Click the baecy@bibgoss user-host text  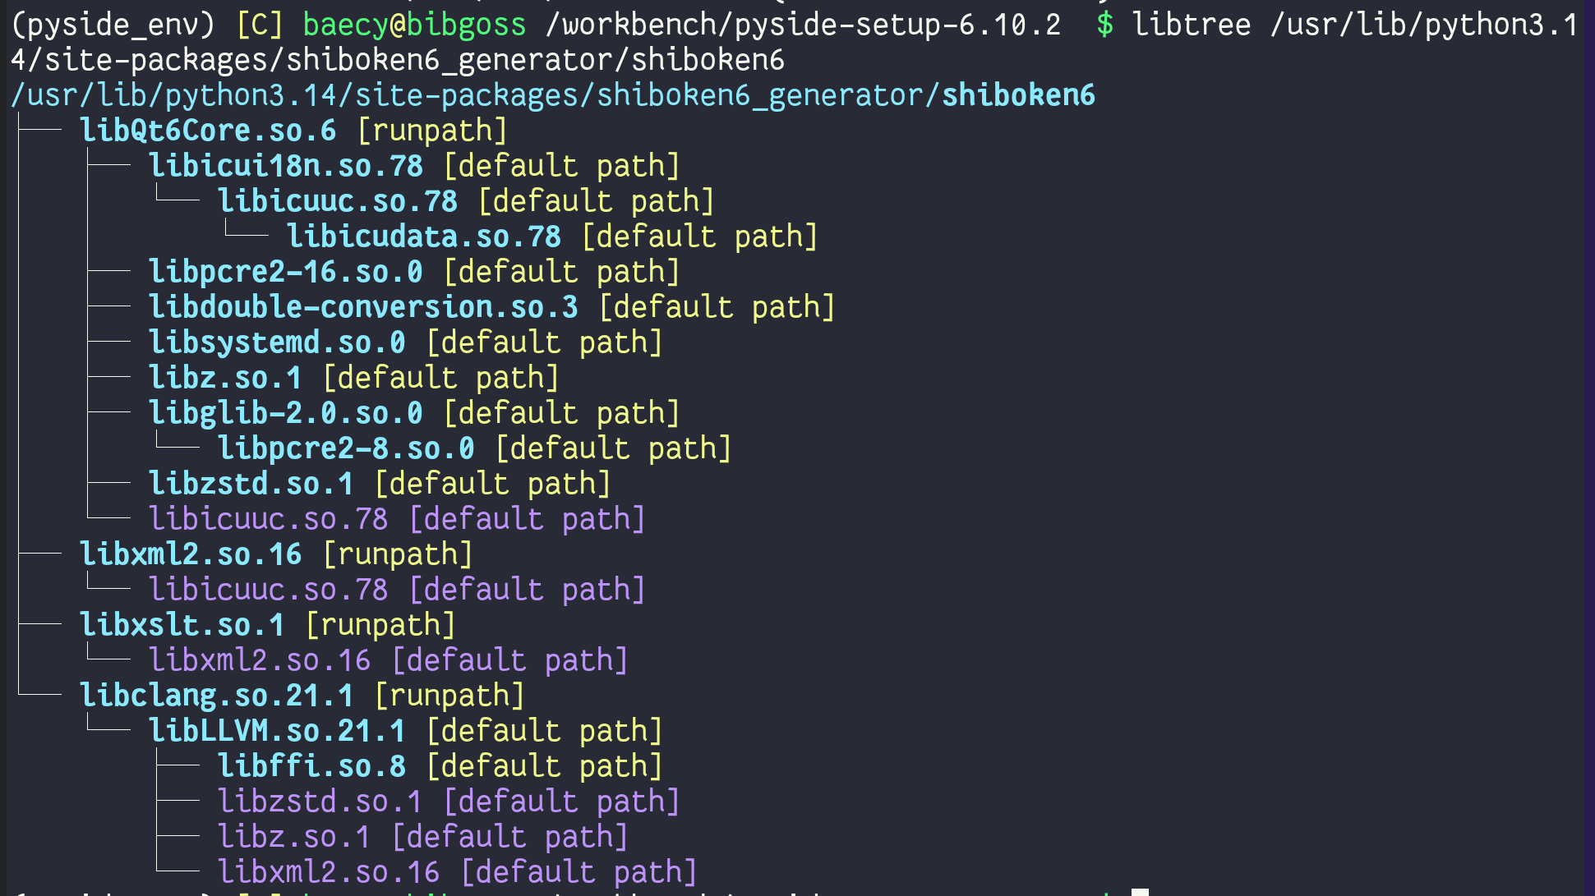tap(414, 25)
